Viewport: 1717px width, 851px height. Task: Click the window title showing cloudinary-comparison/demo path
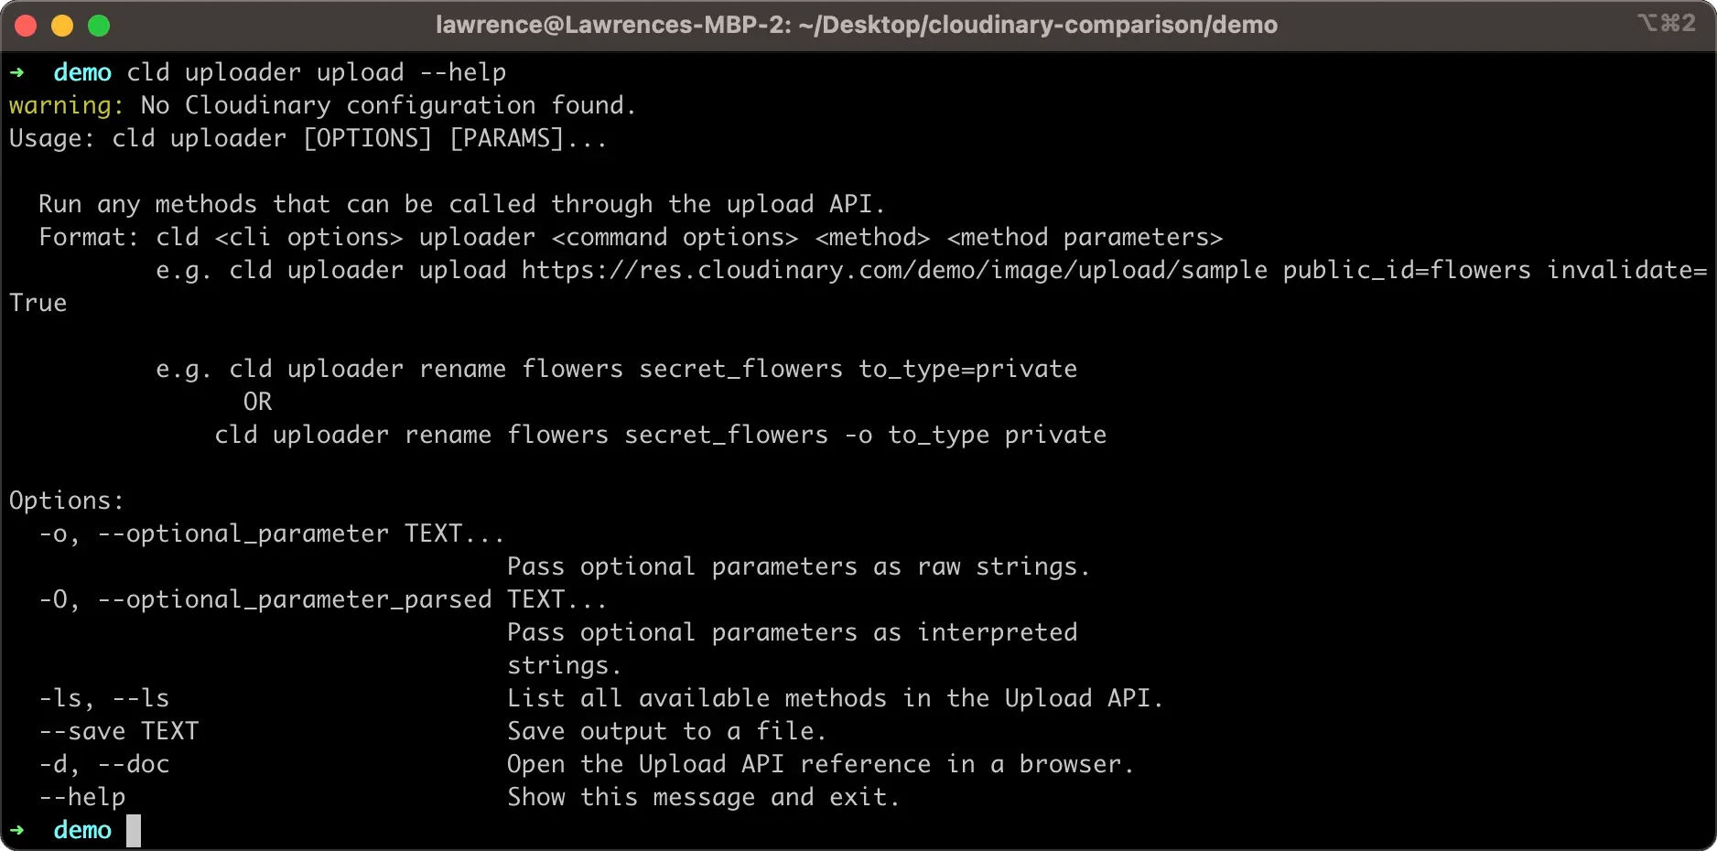coord(856,25)
